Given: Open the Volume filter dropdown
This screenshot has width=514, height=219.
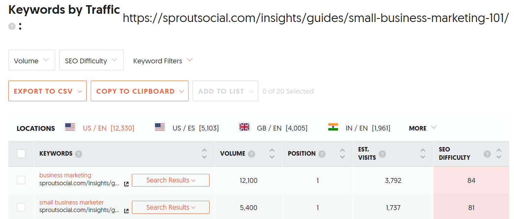Looking at the screenshot, I should [31, 61].
